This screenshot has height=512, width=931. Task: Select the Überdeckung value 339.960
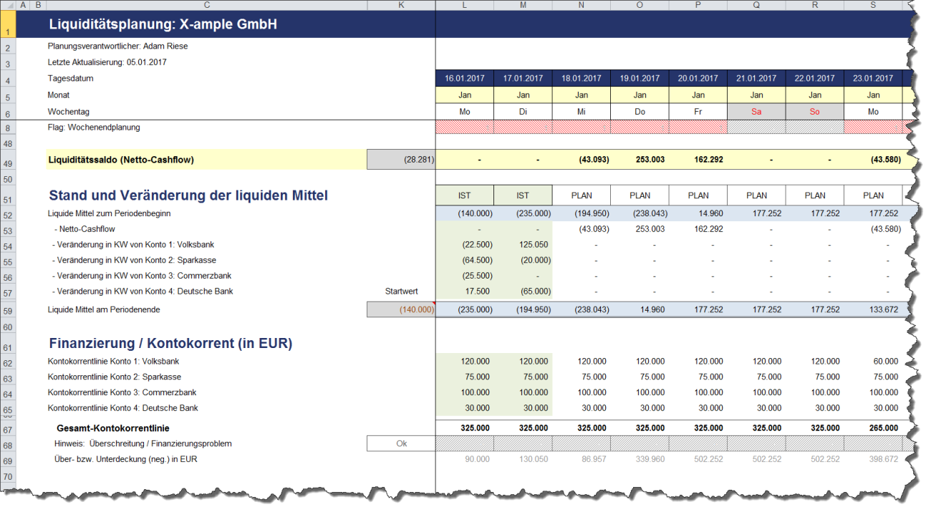(640, 459)
